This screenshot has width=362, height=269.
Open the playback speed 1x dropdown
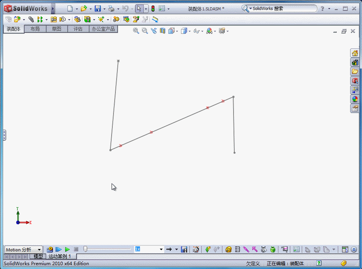(x=161, y=249)
